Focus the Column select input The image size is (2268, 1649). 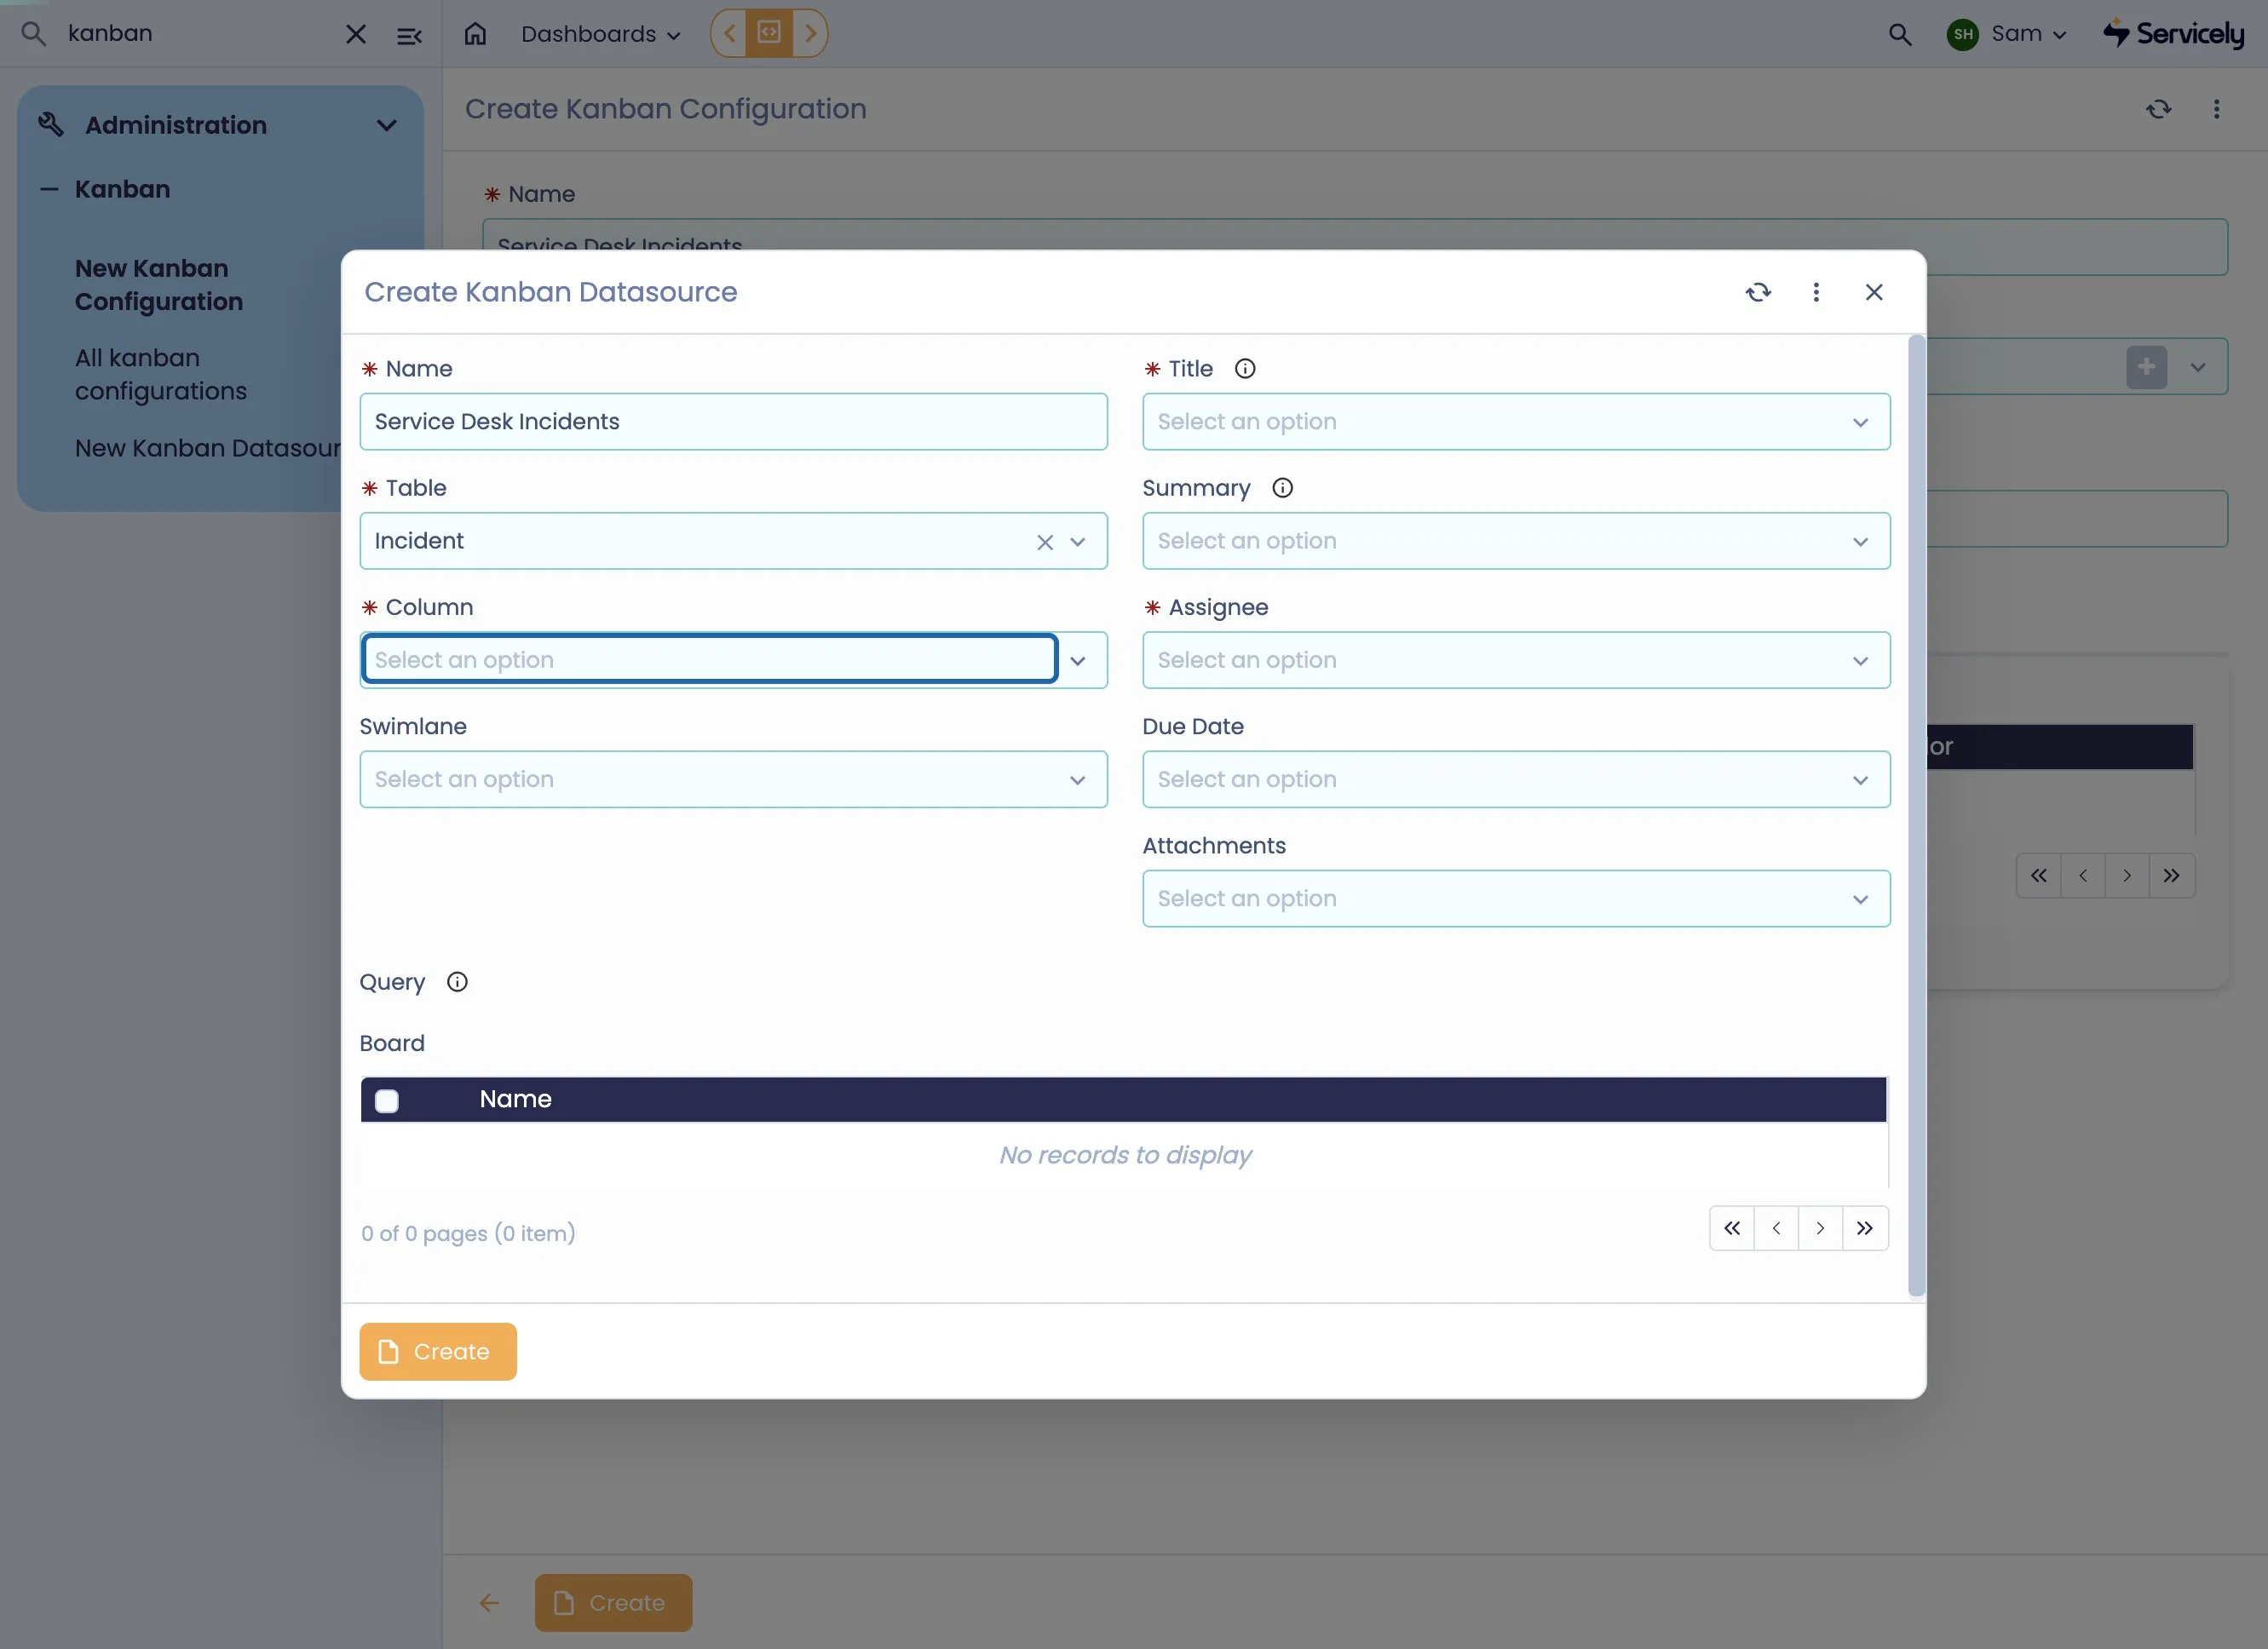click(710, 660)
